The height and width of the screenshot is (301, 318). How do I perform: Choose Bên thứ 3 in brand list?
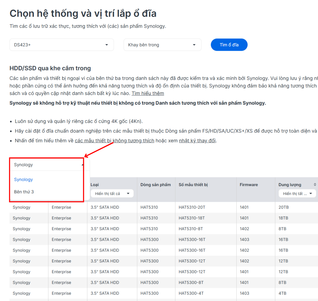[24, 192]
